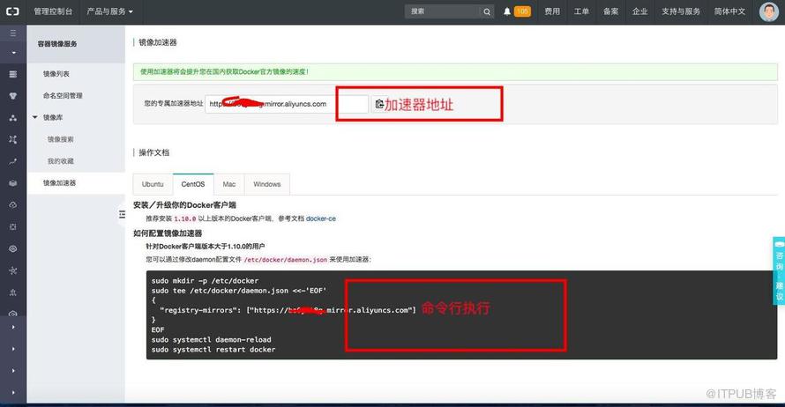Click the 您的专属加速器地址 label
785x407 pixels.
[174, 103]
